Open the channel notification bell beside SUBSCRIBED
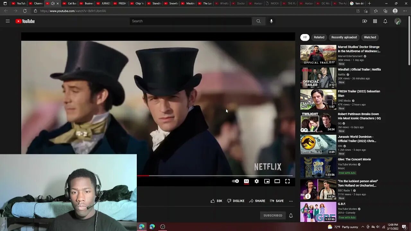The height and width of the screenshot is (231, 411). coord(291,216)
